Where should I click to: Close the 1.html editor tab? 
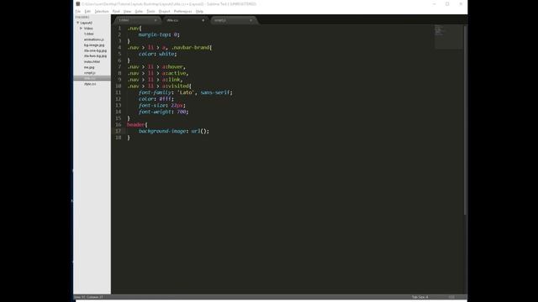(156, 20)
